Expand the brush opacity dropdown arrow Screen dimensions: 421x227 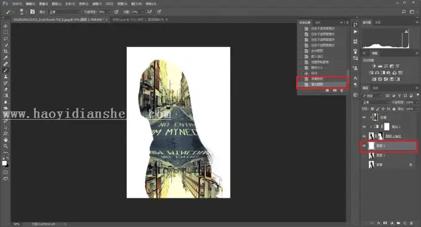(109, 12)
